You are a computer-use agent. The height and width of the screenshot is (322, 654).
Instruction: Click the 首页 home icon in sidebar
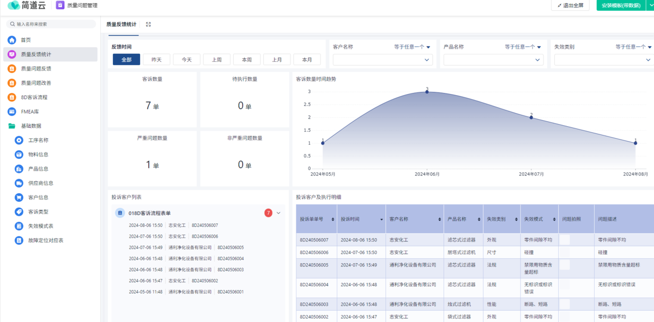[x=11, y=40]
